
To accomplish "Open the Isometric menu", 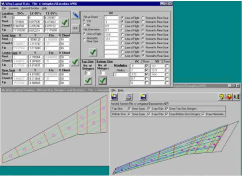I will tap(14, 8).
